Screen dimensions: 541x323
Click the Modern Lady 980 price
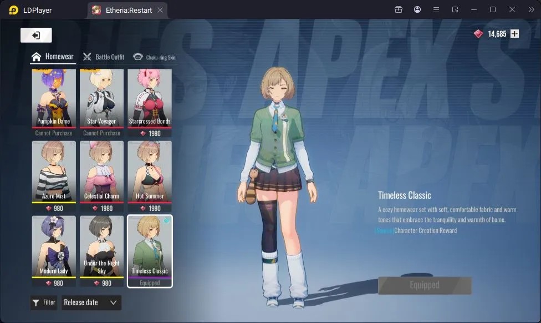click(54, 283)
